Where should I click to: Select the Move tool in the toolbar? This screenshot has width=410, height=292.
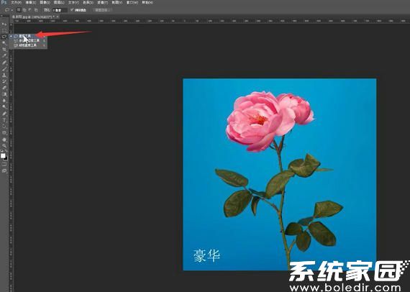click(4, 24)
